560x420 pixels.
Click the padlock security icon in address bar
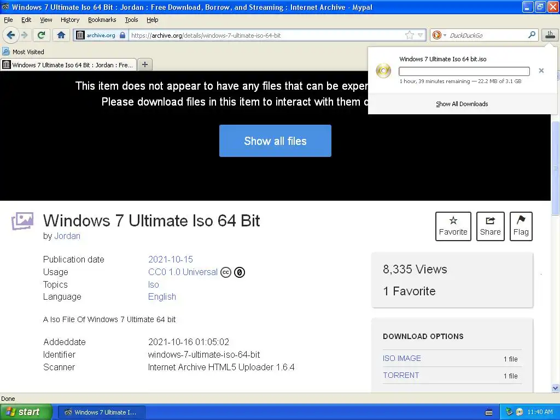(122, 35)
